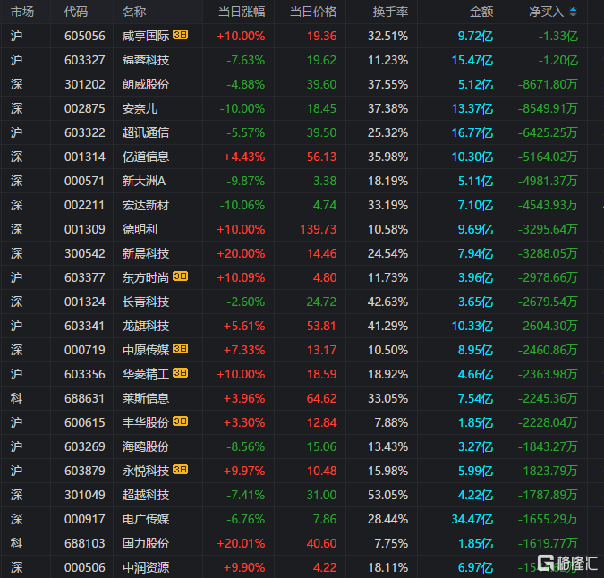The height and width of the screenshot is (578, 604).
Task: Open stock 超越科技
Action: coord(146,495)
